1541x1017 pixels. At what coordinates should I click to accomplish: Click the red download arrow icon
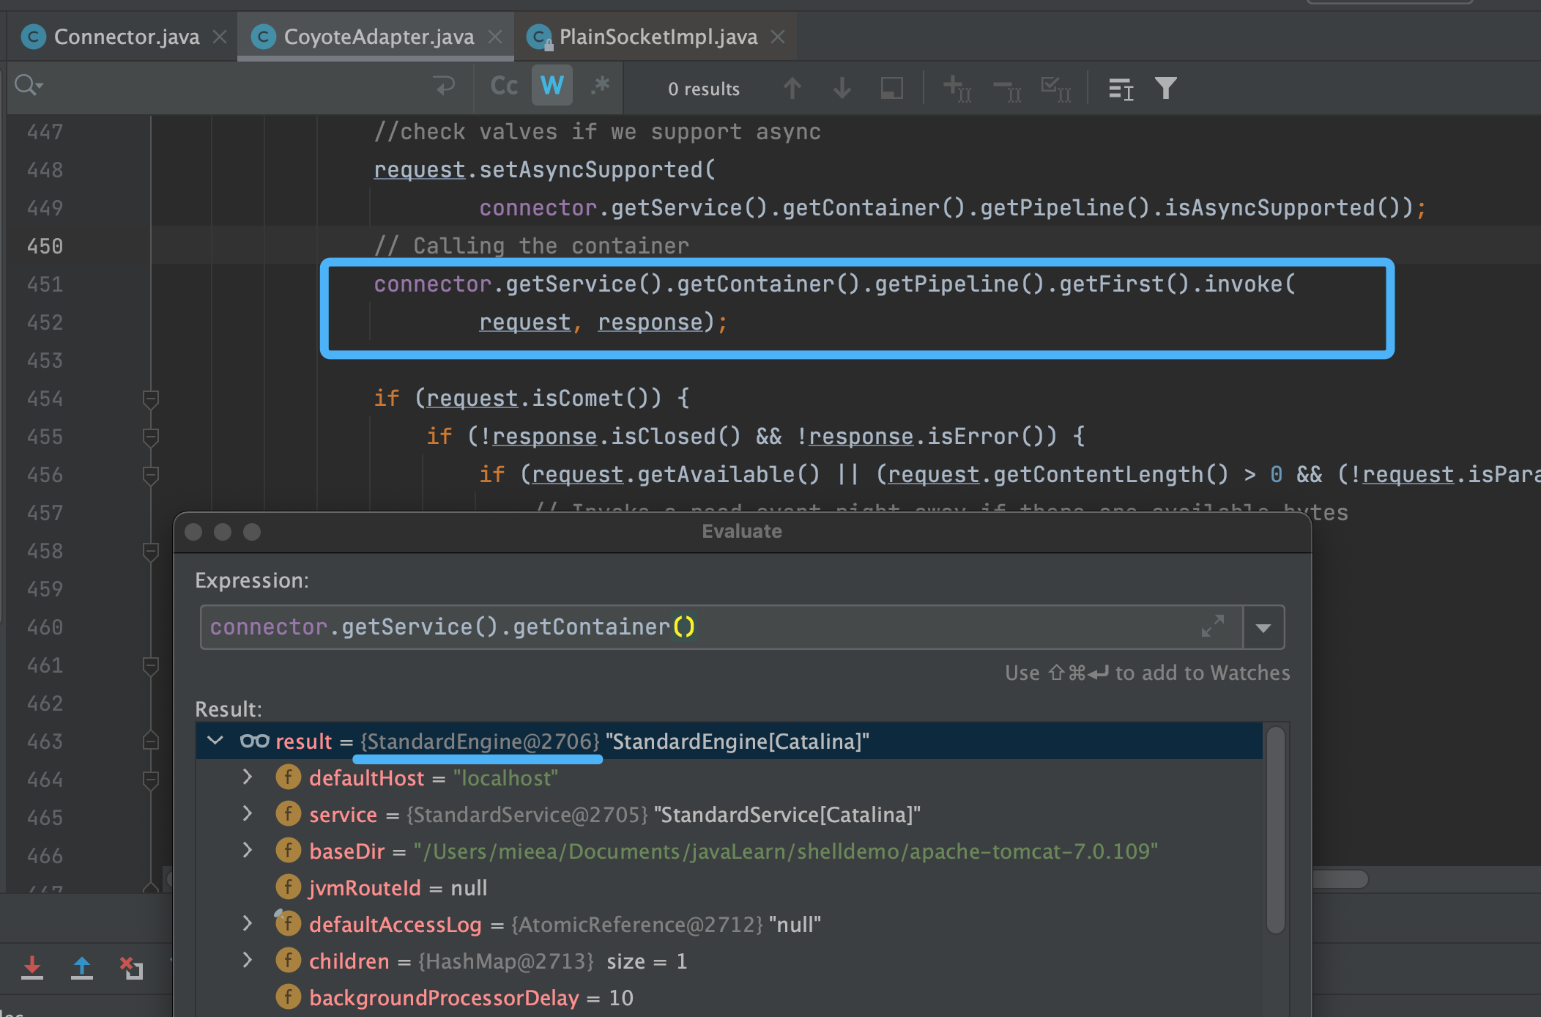click(31, 967)
